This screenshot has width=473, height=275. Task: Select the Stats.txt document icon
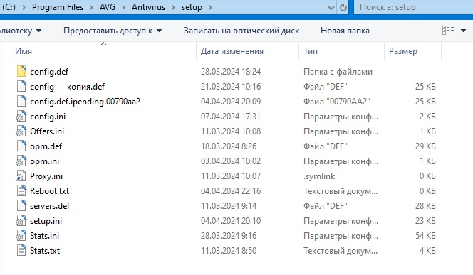pyautogui.click(x=21, y=251)
